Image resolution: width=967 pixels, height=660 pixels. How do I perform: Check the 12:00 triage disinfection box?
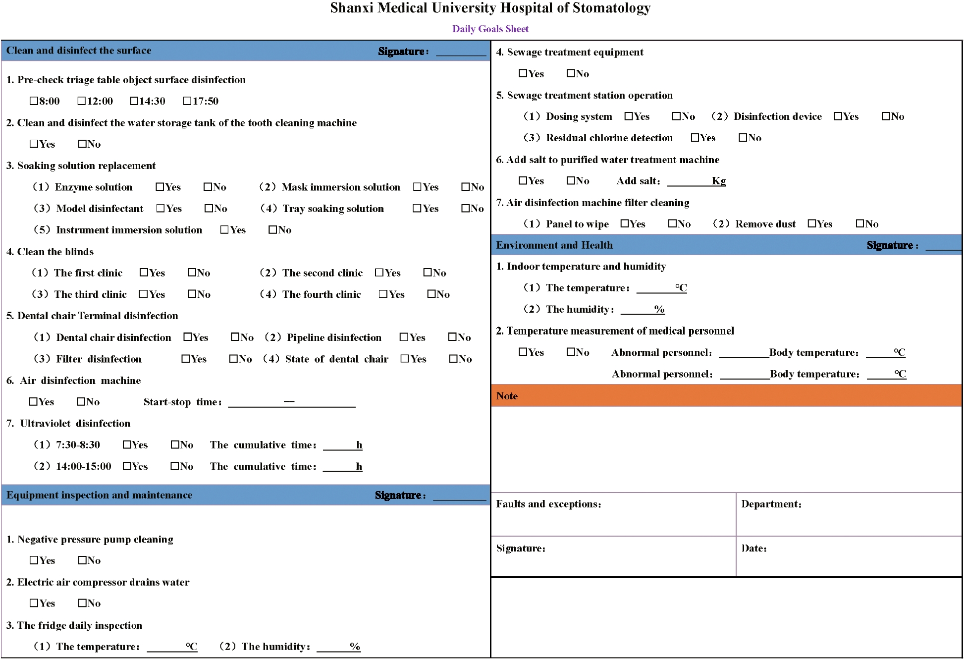tap(82, 101)
